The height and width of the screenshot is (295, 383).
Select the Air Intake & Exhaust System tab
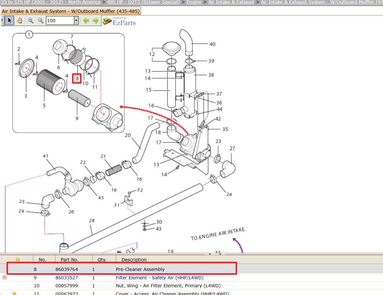pyautogui.click(x=70, y=11)
